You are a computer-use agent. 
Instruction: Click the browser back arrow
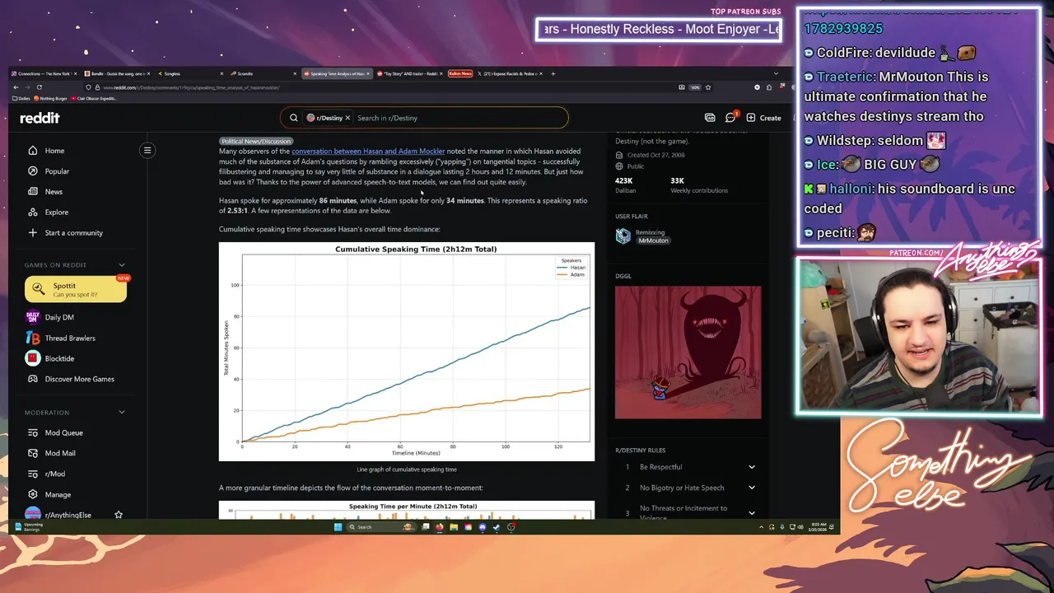point(16,87)
